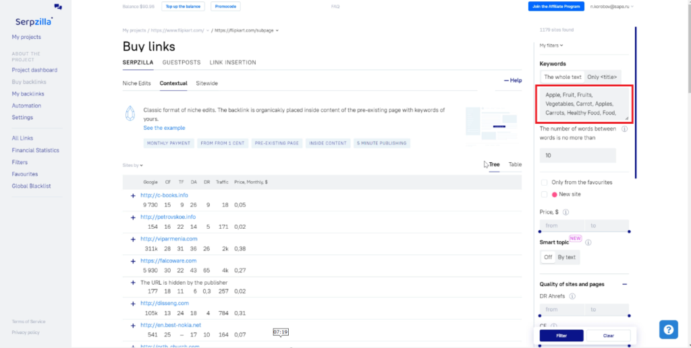Select Only <title> keyword mode
The height and width of the screenshot is (348, 691).
coord(602,77)
